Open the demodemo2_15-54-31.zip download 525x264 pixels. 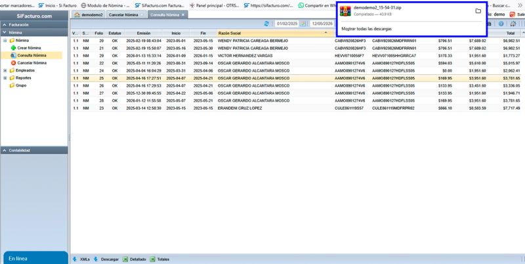coord(377,8)
